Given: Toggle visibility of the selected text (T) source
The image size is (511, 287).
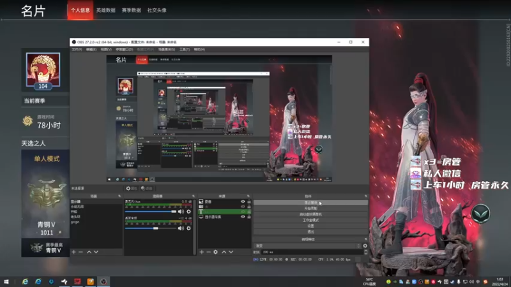Looking at the screenshot, I should click(243, 212).
